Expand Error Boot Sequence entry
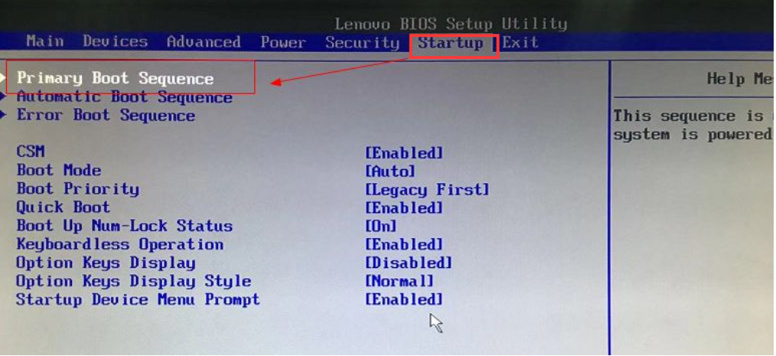Image resolution: width=776 pixels, height=356 pixels. click(106, 116)
